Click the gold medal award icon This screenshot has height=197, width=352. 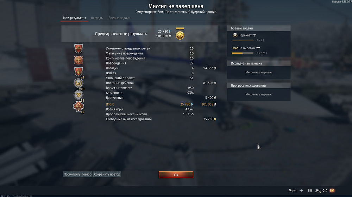click(x=180, y=34)
